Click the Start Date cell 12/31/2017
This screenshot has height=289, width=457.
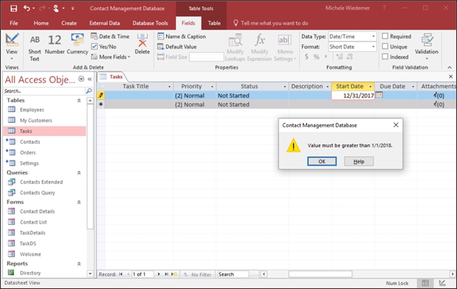353,95
